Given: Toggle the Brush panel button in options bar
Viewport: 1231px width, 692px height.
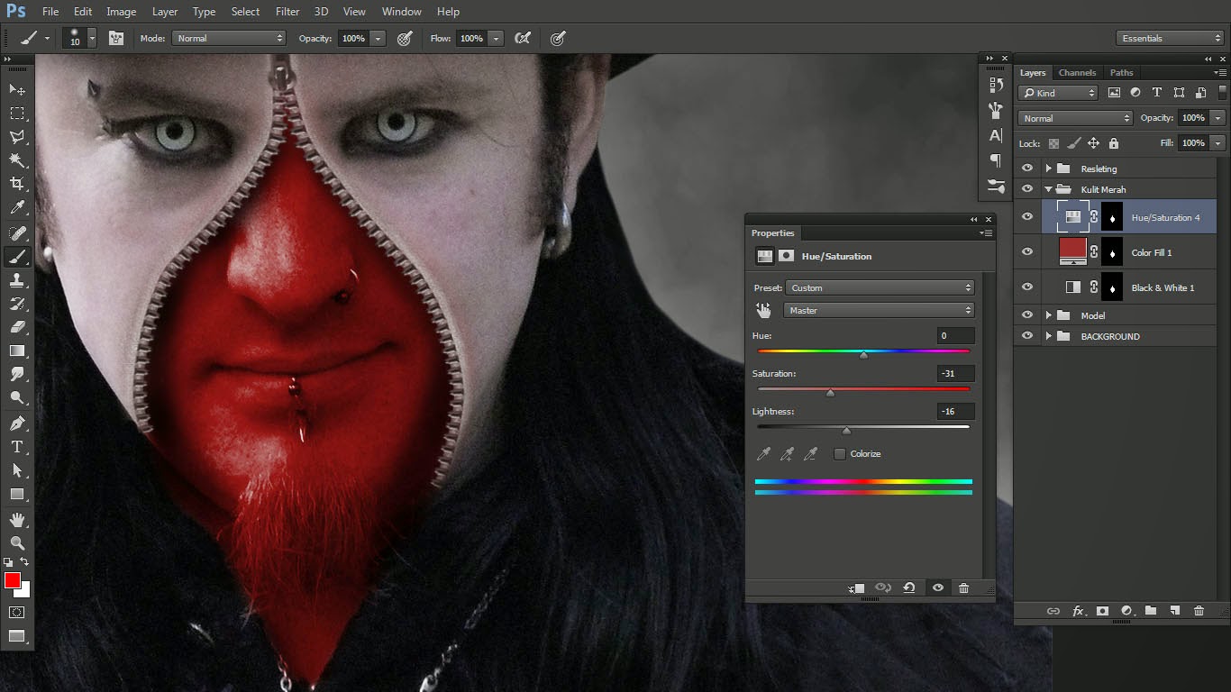Looking at the screenshot, I should tap(115, 38).
